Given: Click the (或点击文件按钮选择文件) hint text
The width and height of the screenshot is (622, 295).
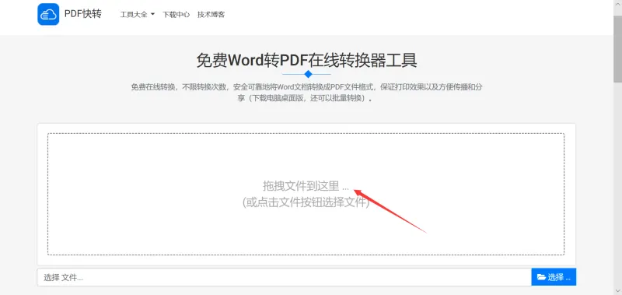Looking at the screenshot, I should [x=306, y=202].
